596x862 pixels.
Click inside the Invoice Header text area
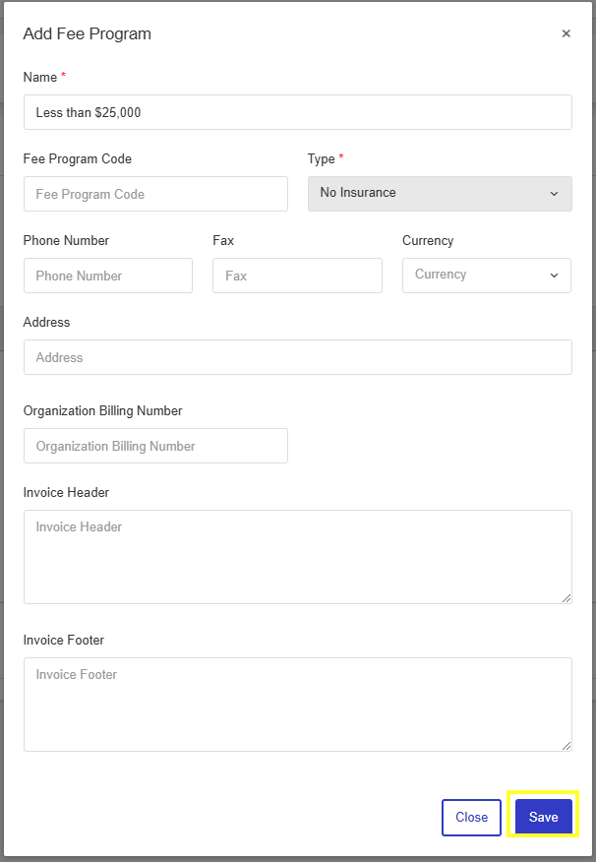(298, 557)
